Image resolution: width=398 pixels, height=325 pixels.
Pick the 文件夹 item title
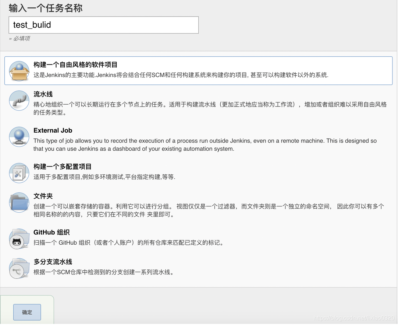(x=43, y=196)
